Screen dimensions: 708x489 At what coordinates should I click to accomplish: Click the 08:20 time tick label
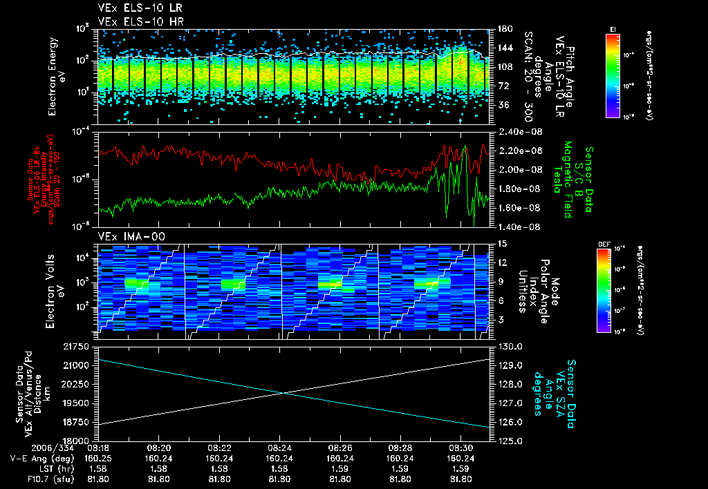[158, 448]
